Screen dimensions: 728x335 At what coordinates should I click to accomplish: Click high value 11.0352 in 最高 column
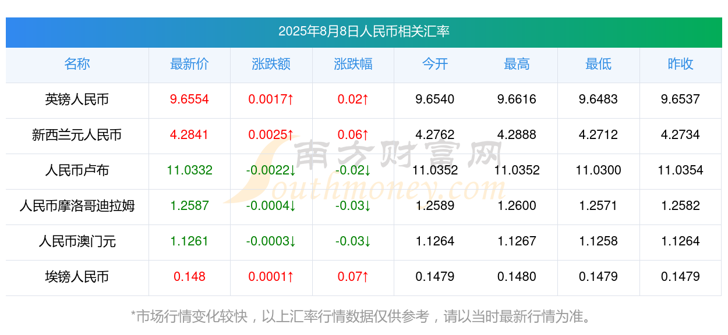517,170
